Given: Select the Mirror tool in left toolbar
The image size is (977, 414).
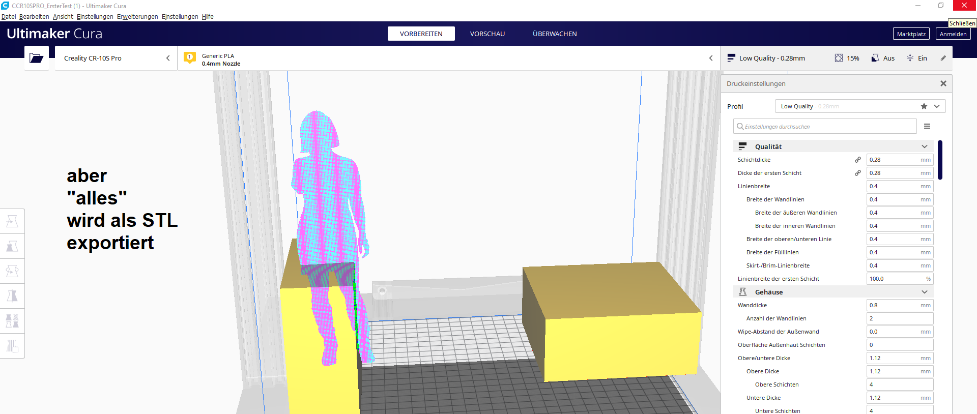Looking at the screenshot, I should click(x=12, y=296).
